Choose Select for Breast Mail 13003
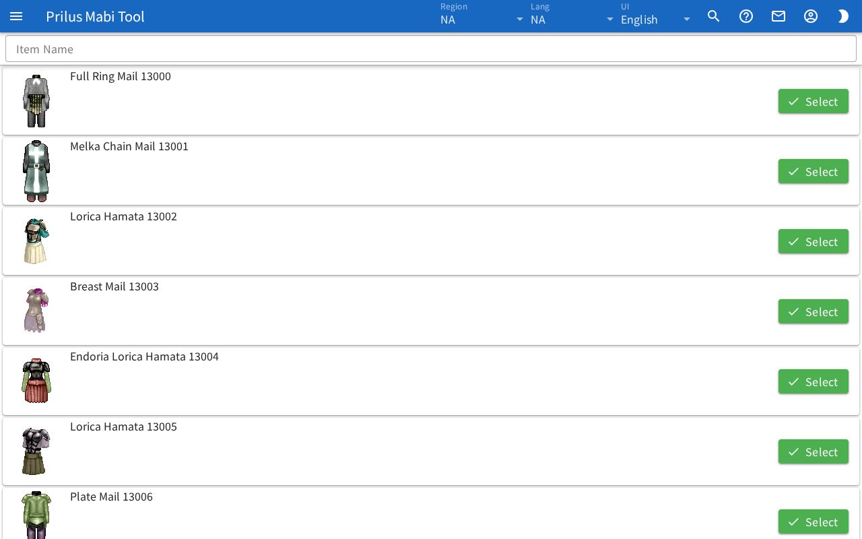This screenshot has width=862, height=539. [814, 311]
